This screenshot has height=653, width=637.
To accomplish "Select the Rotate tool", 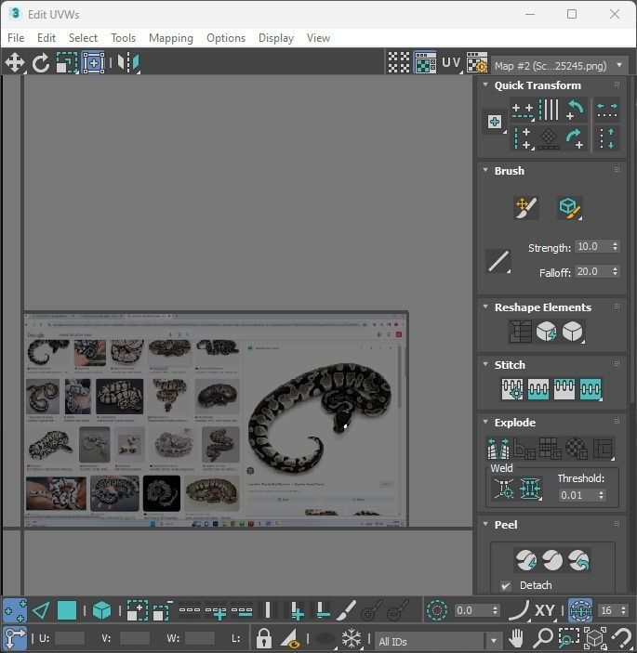I will pos(40,63).
